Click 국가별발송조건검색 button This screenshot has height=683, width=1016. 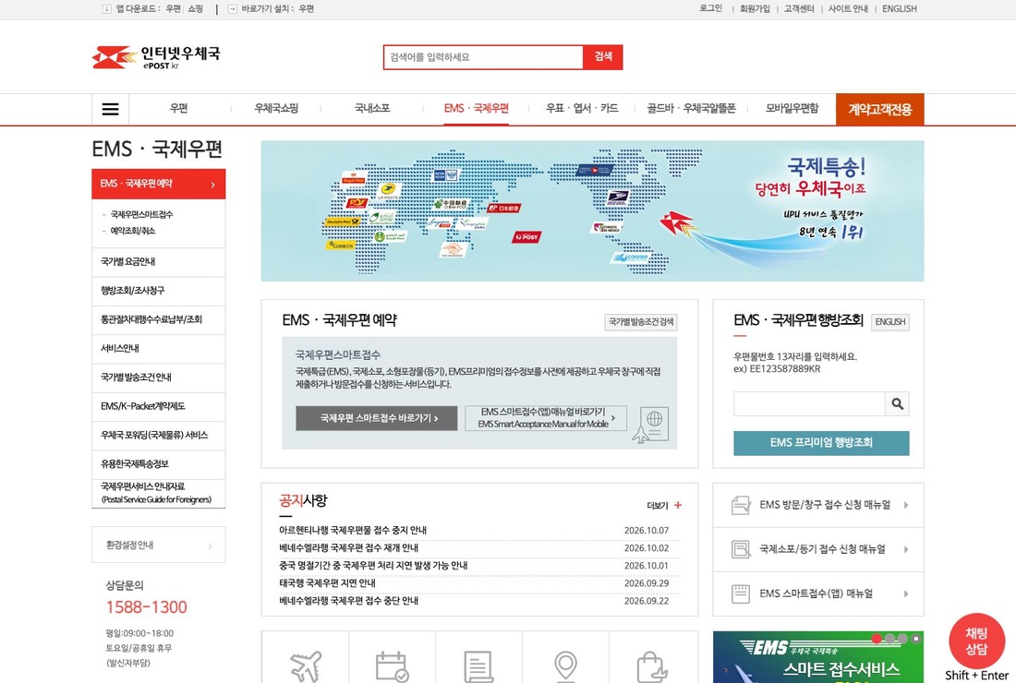click(641, 322)
